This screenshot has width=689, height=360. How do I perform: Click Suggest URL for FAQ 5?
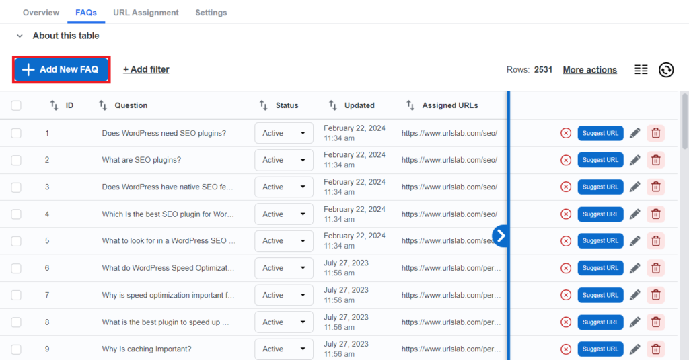point(600,241)
